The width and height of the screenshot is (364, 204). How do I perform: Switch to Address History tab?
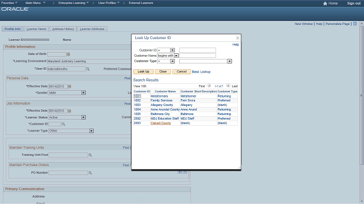63,29
